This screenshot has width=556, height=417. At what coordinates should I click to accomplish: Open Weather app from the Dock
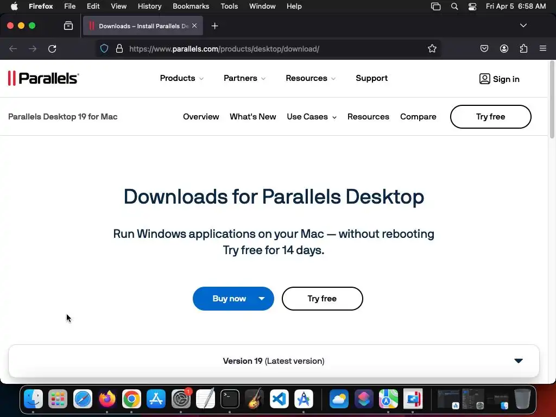(339, 399)
